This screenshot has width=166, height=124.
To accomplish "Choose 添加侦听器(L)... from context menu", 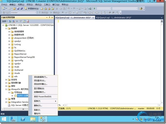I will coord(40,84).
